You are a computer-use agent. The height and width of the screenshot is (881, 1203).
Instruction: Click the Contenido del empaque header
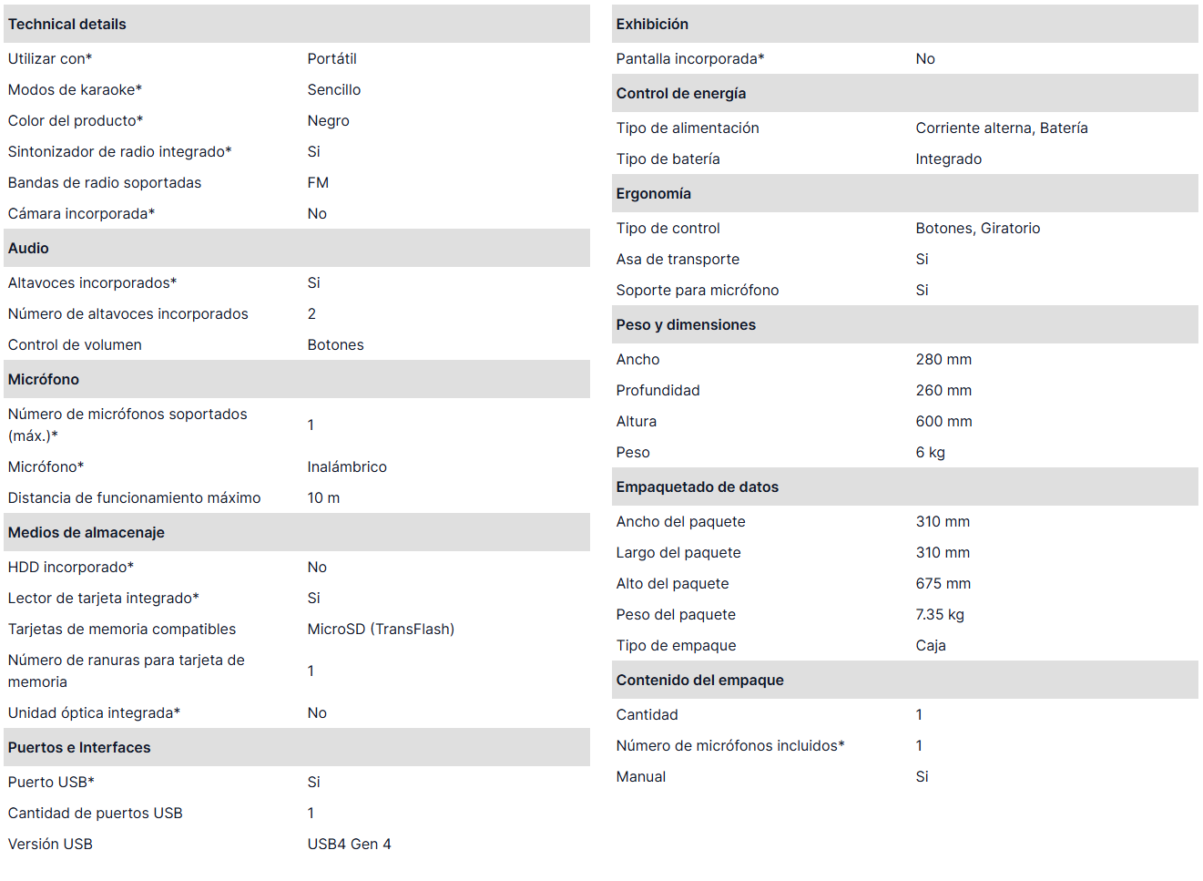click(700, 681)
